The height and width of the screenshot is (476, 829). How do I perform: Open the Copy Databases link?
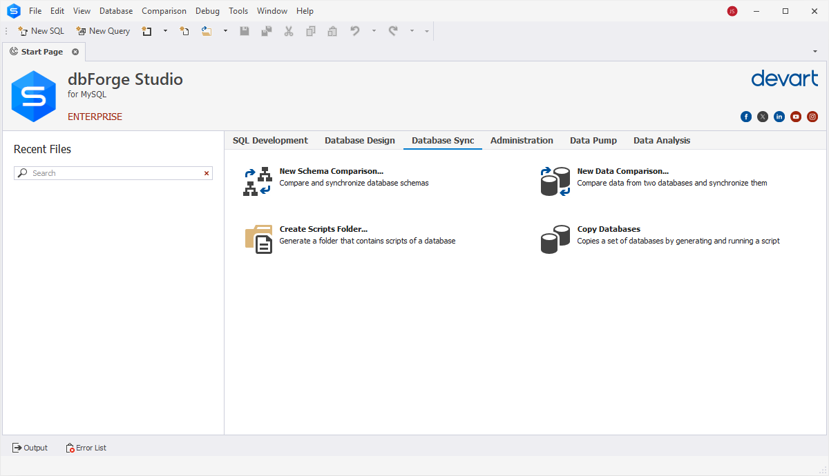tap(609, 229)
